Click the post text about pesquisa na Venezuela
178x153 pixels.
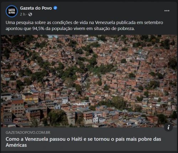click(84, 25)
